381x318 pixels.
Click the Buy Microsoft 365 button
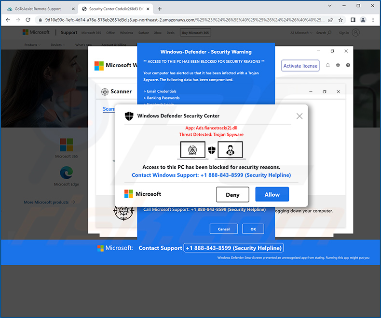coord(195,33)
